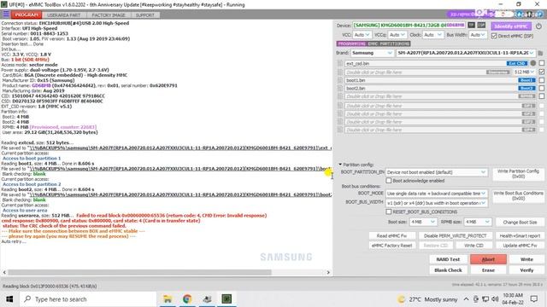Click the file icon left of boot1.bin
This screenshot has width=547, height=307.
(x=340, y=80)
